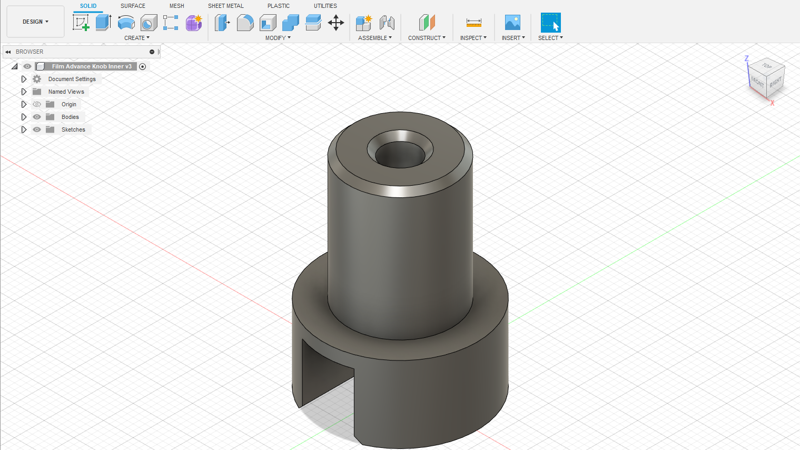The height and width of the screenshot is (450, 800).
Task: Activate the root component radio button
Action: tap(142, 66)
